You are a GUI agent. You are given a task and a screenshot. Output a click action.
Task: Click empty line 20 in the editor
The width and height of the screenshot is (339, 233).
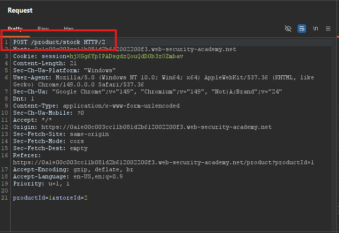pyautogui.click(x=171, y=191)
